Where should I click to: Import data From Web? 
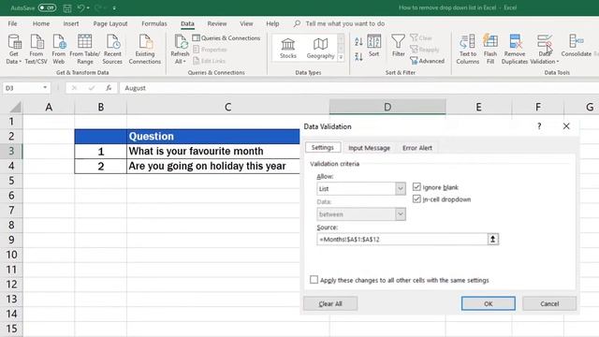pos(58,49)
